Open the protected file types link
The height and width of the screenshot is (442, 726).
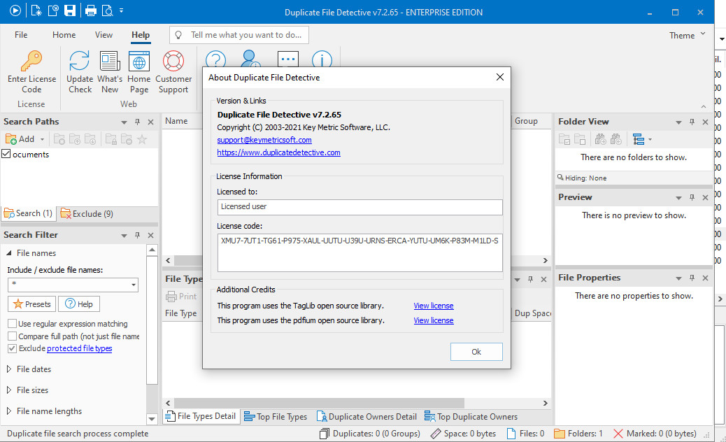79,348
